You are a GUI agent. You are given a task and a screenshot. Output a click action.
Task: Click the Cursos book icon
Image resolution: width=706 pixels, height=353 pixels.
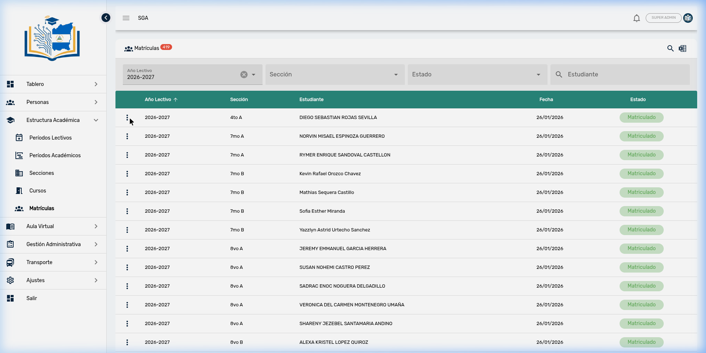pyautogui.click(x=19, y=190)
